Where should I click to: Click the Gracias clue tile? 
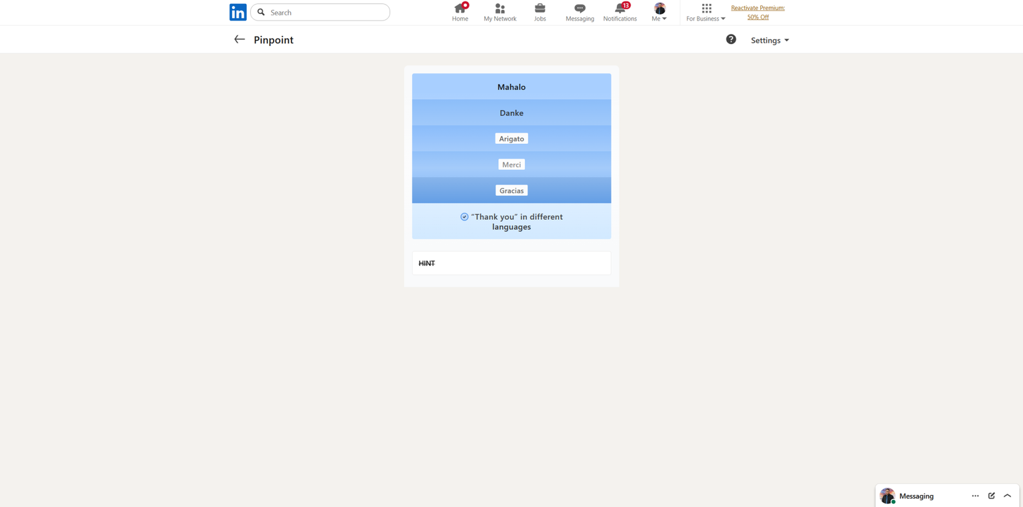pyautogui.click(x=511, y=191)
